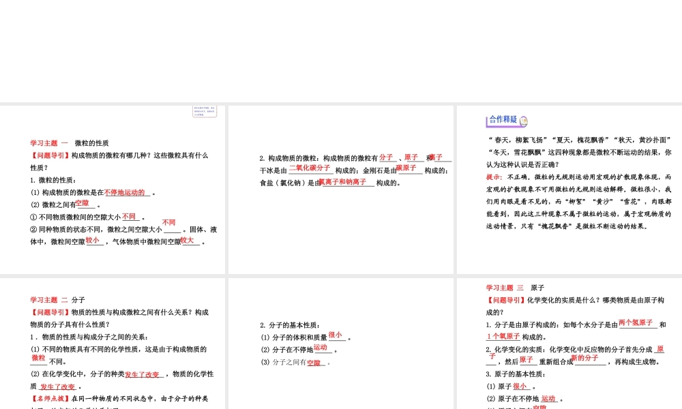Click 空隙 after (2) 微粒之间有

coord(83,203)
